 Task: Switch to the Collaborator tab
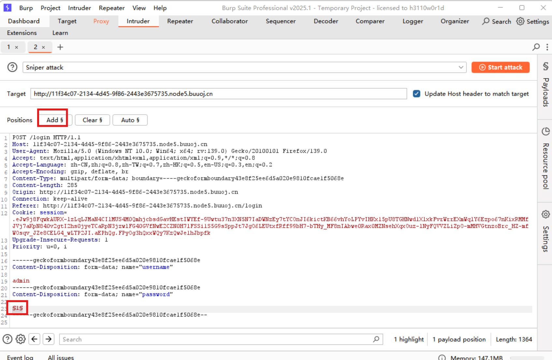pyautogui.click(x=230, y=21)
